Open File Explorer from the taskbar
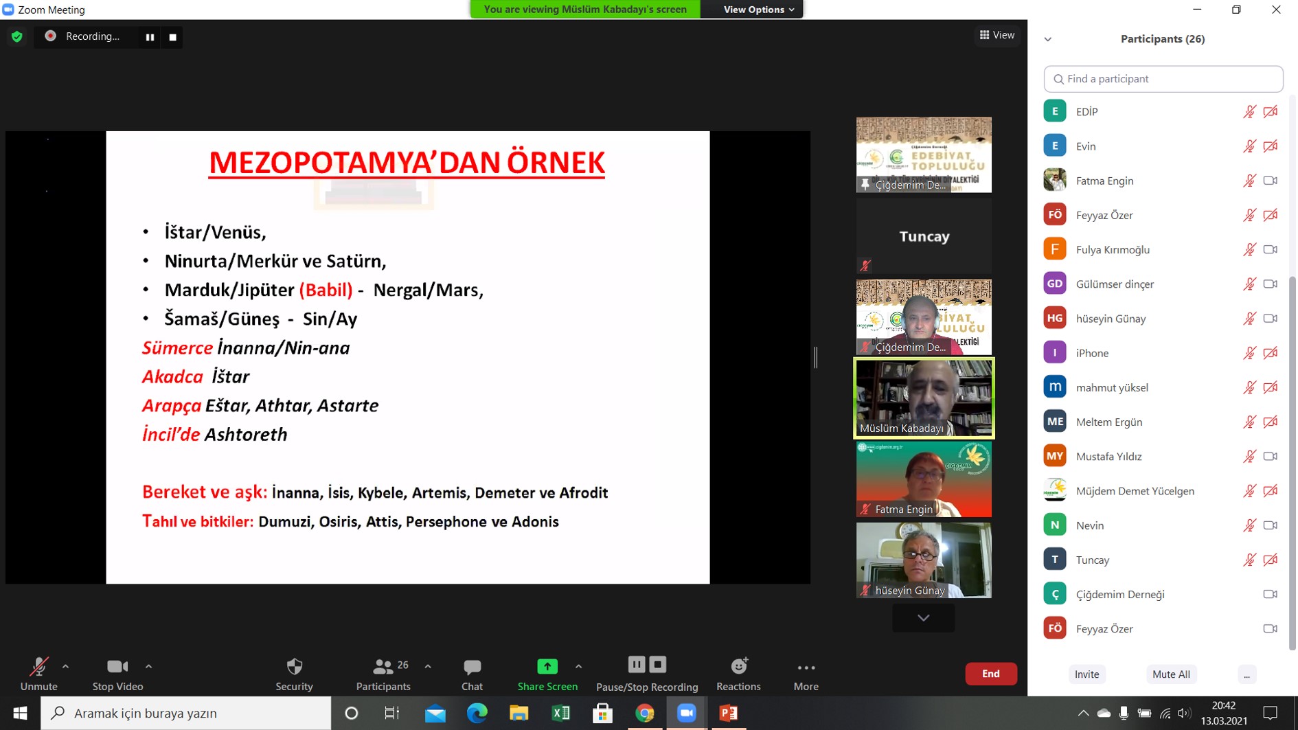The height and width of the screenshot is (730, 1298). [x=519, y=714]
